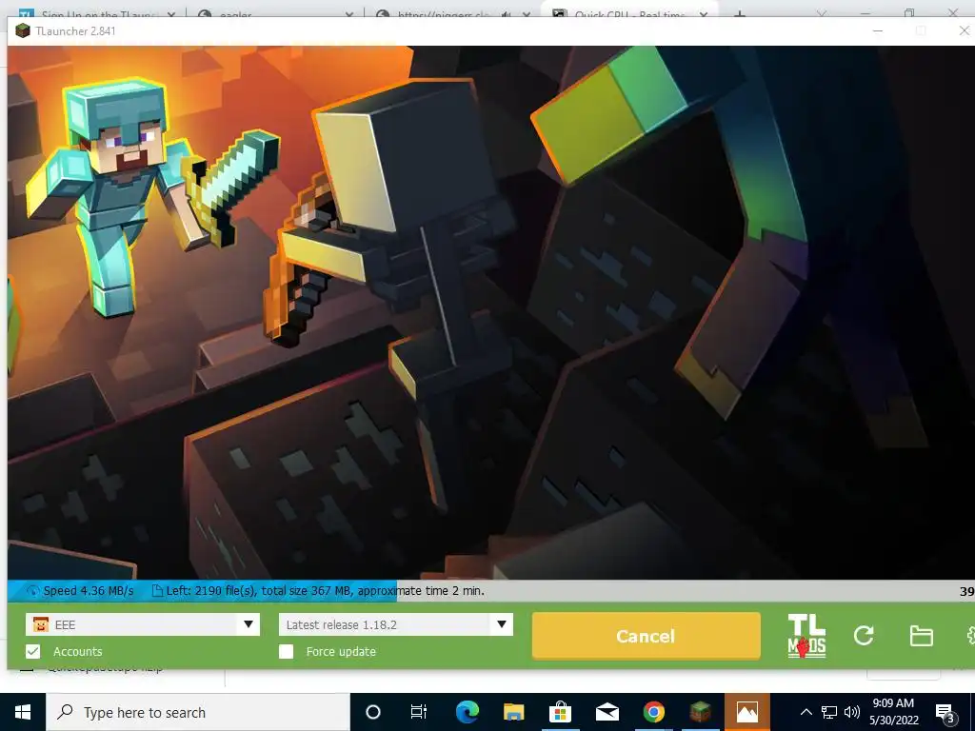The image size is (975, 731).
Task: Open network status tray icon
Action: [829, 712]
